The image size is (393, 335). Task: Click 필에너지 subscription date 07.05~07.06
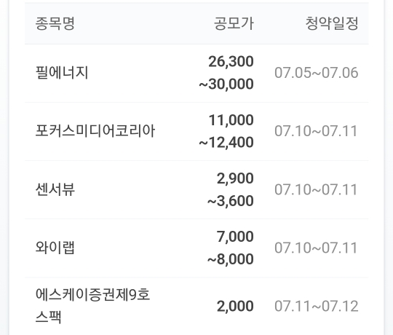[x=317, y=73]
